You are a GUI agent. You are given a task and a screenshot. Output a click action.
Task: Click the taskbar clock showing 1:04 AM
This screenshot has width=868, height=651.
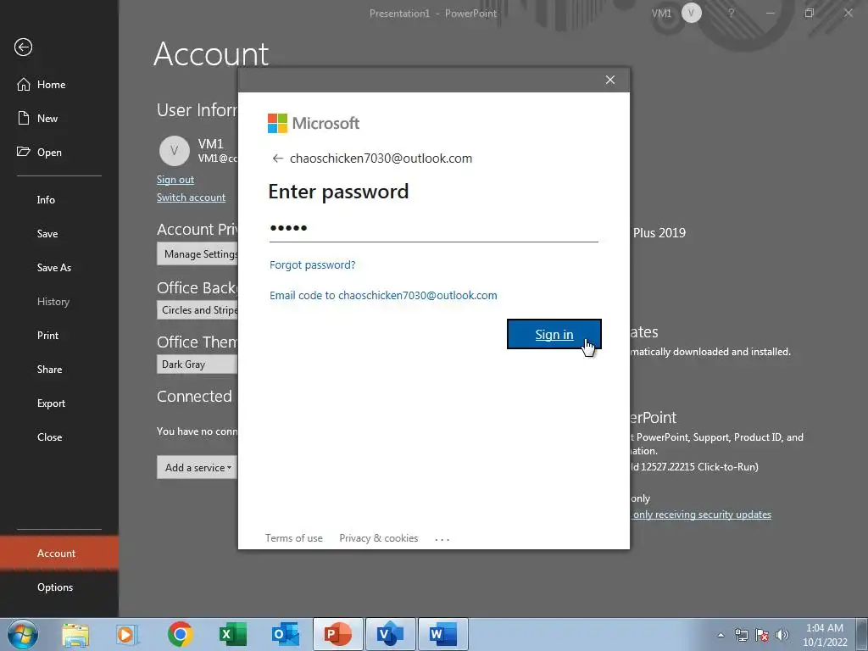[825, 635]
